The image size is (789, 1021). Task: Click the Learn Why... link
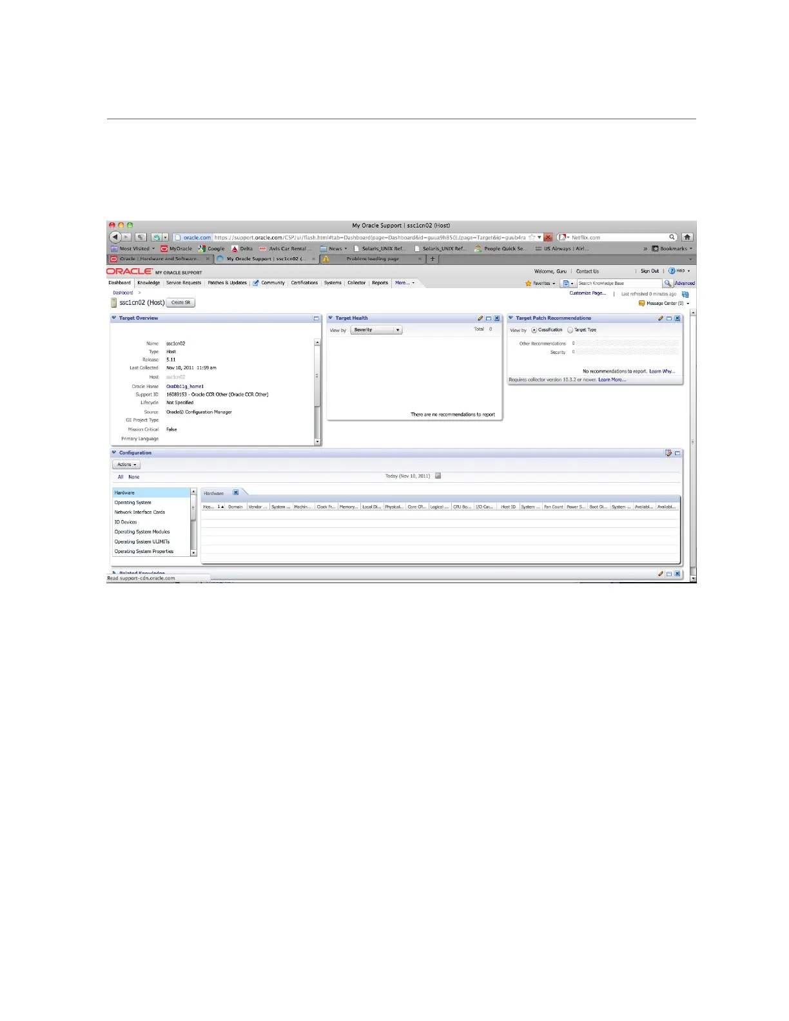pos(662,371)
